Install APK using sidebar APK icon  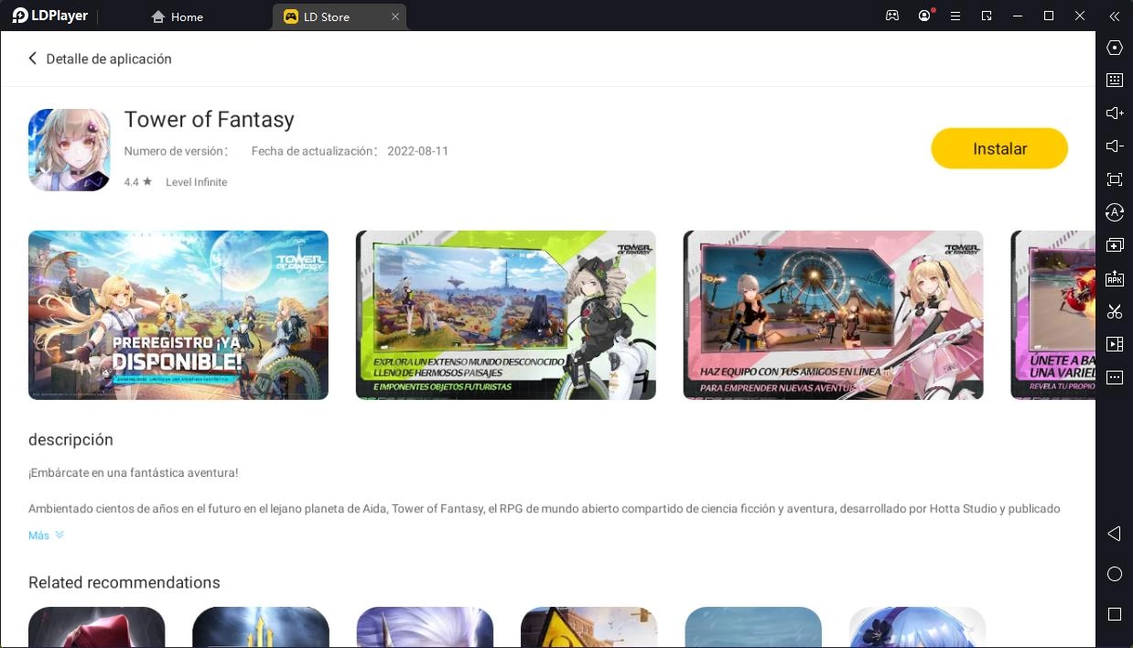tap(1114, 278)
